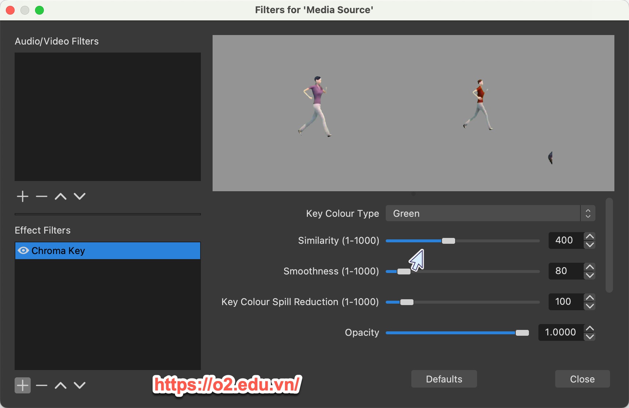
Task: Click the Similarity slider handle
Action: pyautogui.click(x=449, y=241)
